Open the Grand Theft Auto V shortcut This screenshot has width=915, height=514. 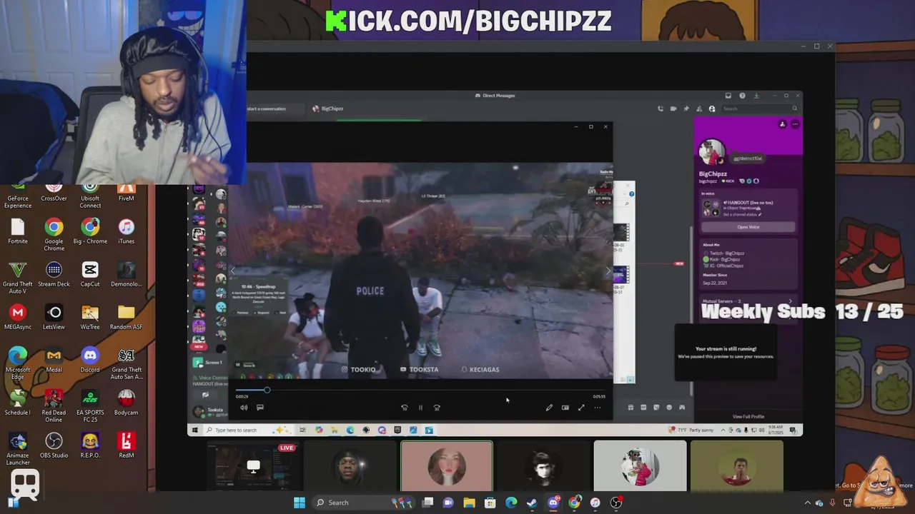pyautogui.click(x=18, y=278)
